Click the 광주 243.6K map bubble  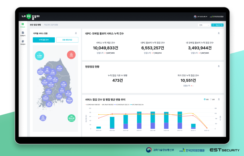[46, 98]
